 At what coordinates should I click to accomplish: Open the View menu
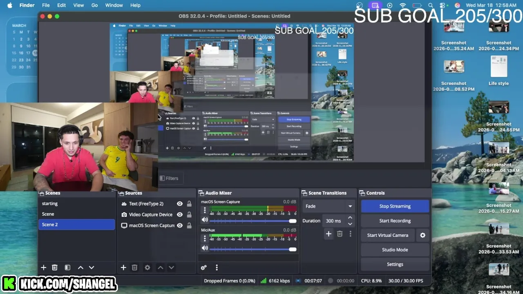click(x=78, y=5)
